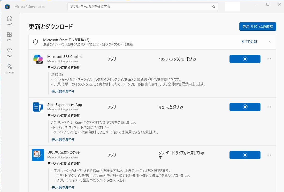
Task: Open the ホーム (Home) sidebar item
Action: click(x=10, y=20)
